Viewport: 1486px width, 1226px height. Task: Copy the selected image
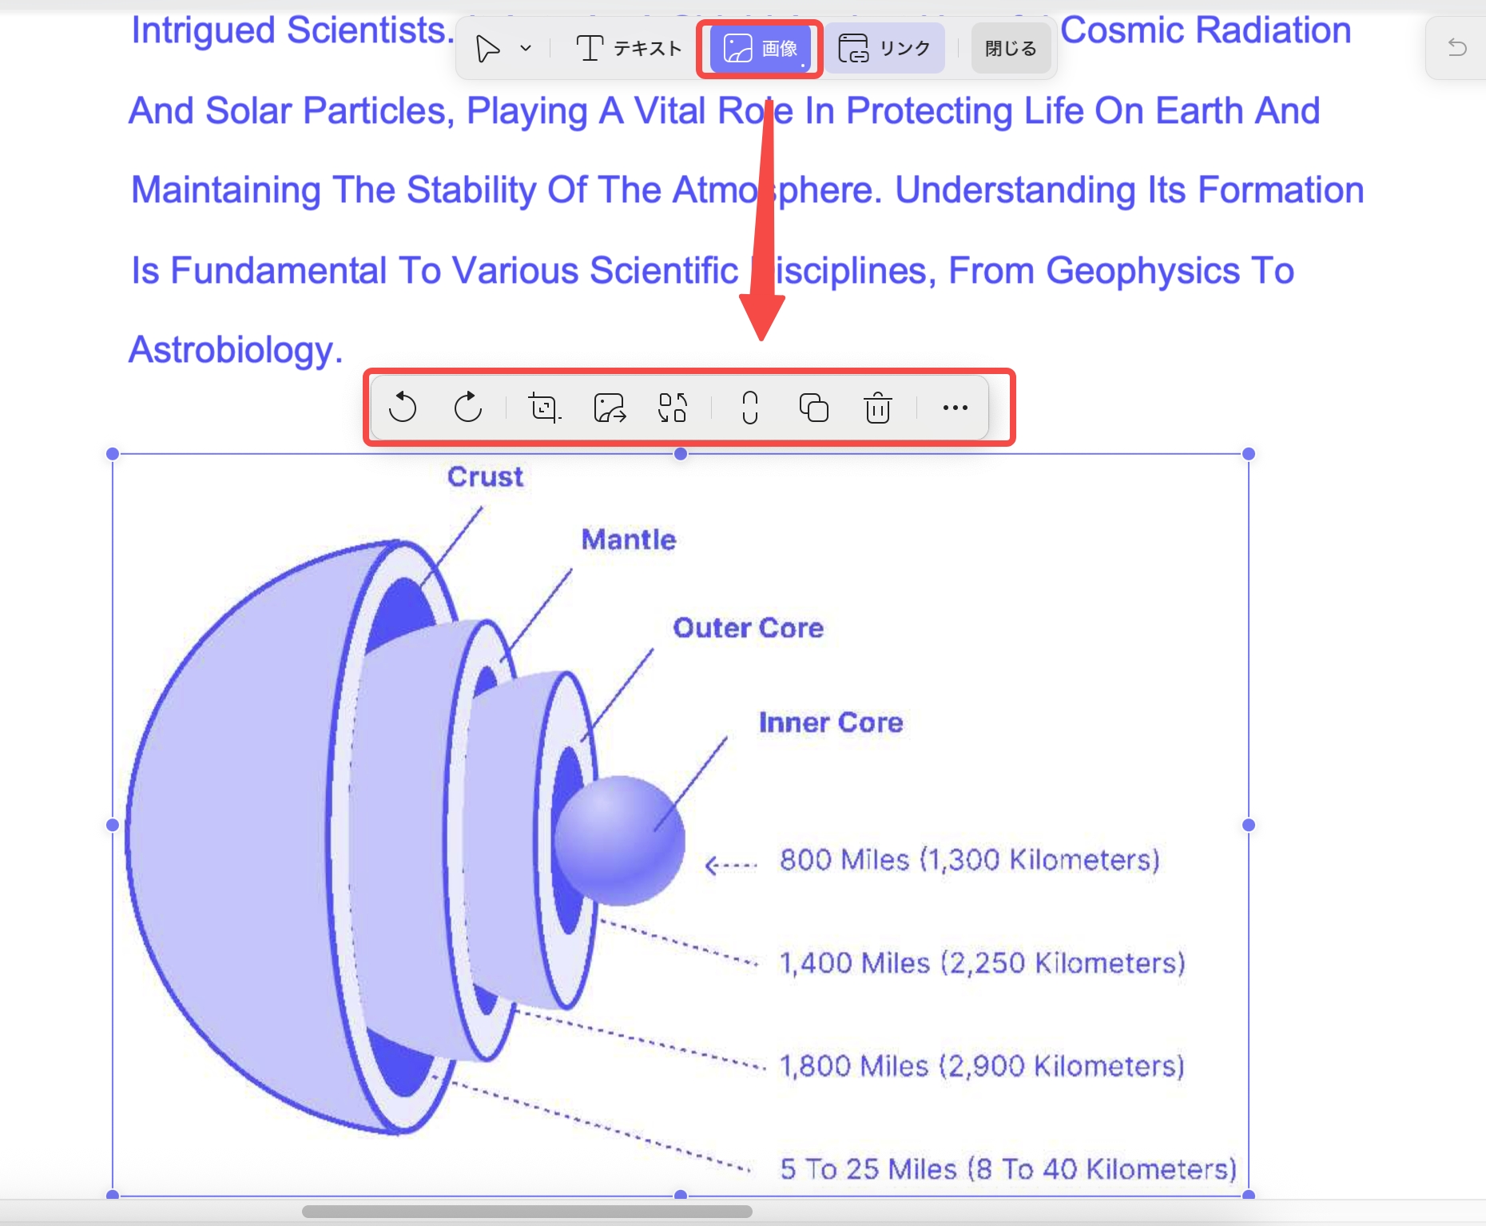pos(814,408)
